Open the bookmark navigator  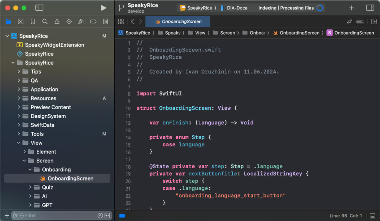click(33, 22)
